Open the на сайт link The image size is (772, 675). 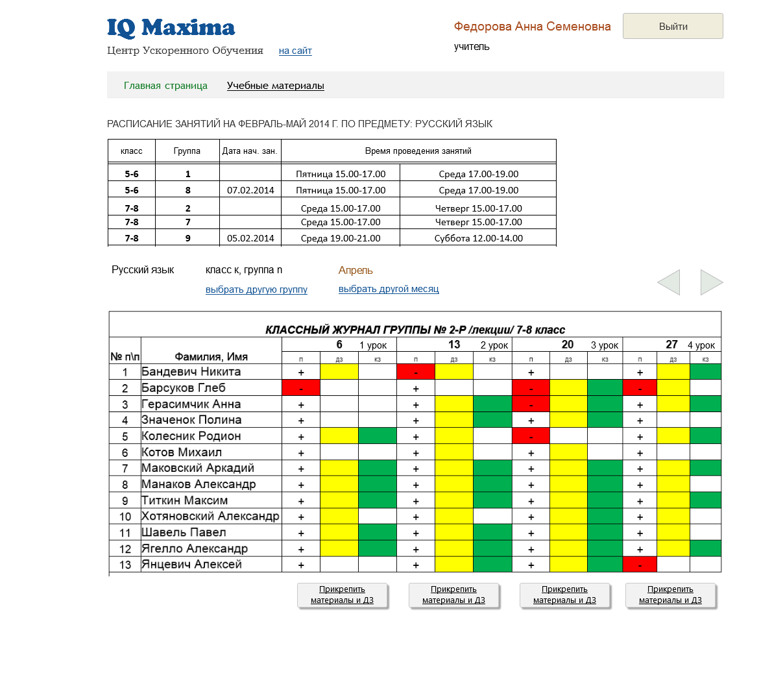[x=295, y=51]
